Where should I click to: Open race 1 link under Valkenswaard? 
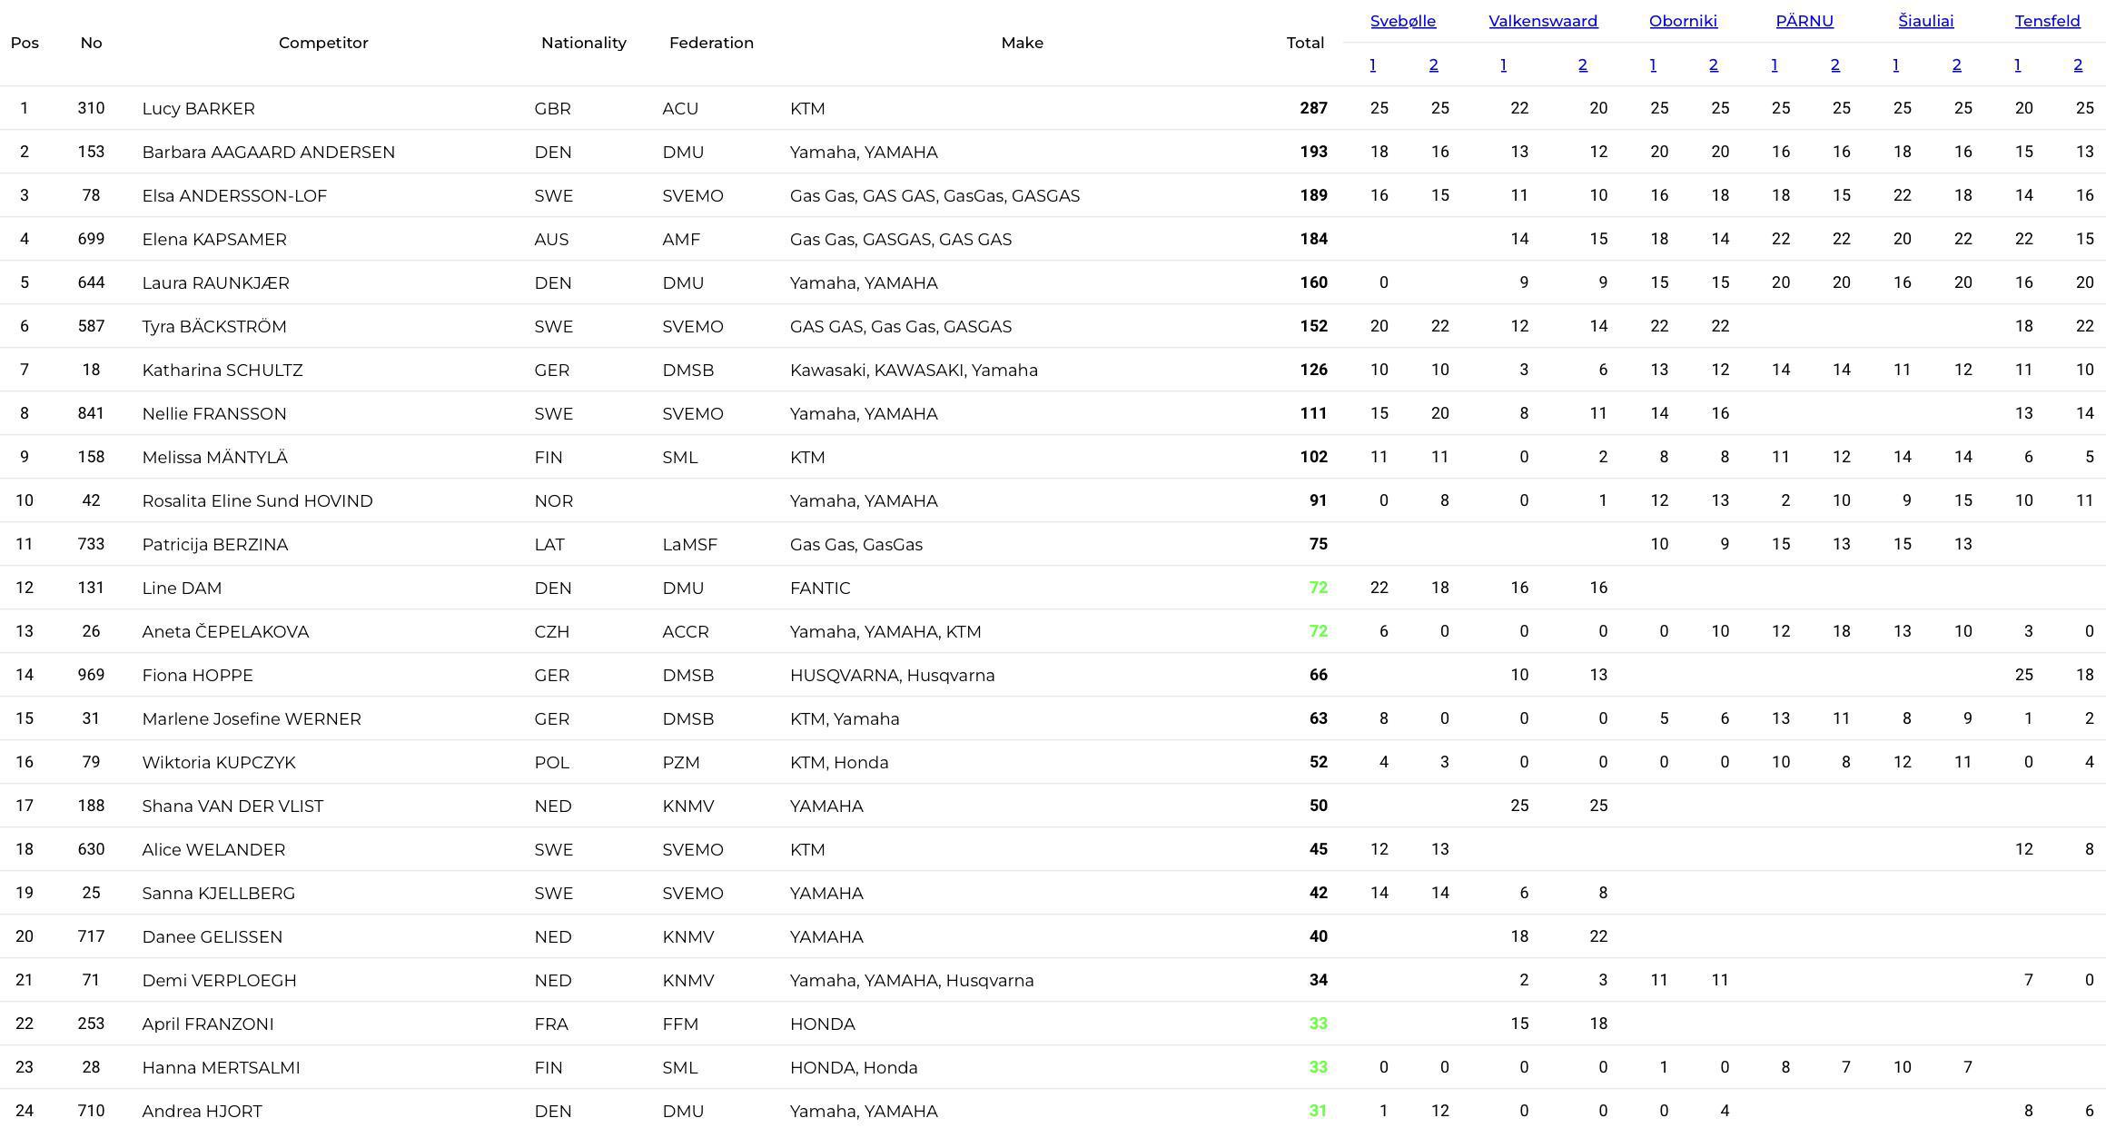[x=1503, y=64]
